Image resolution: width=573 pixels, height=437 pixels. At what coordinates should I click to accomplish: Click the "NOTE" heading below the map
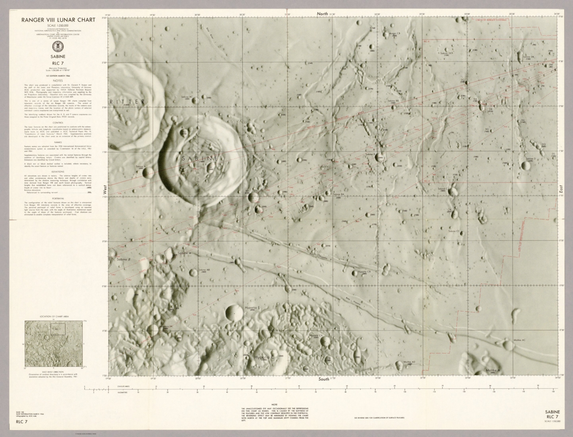tap(274, 404)
